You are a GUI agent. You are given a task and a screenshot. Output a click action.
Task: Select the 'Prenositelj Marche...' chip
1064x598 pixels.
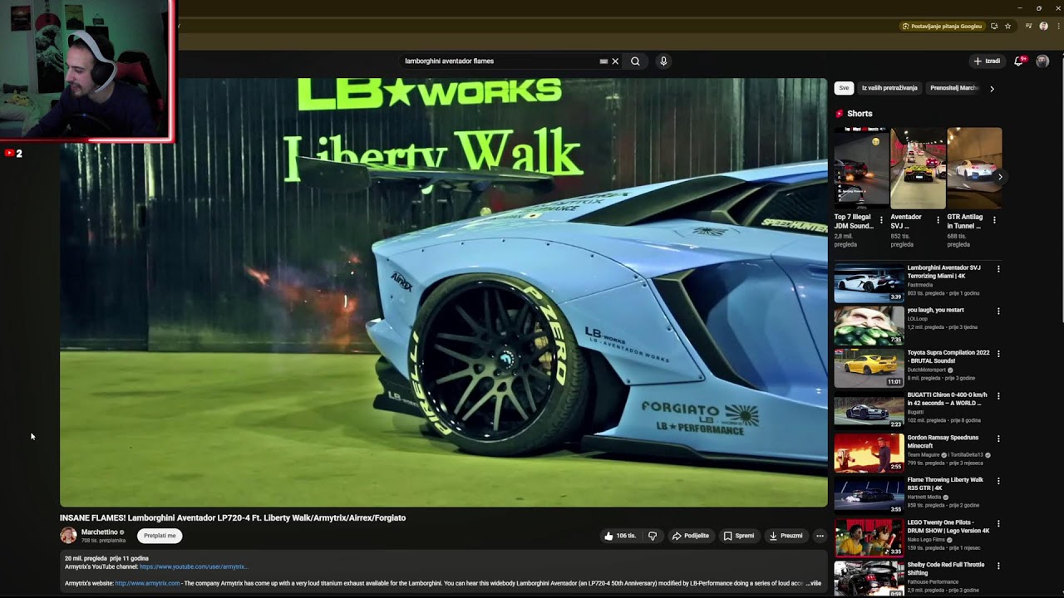[954, 88]
